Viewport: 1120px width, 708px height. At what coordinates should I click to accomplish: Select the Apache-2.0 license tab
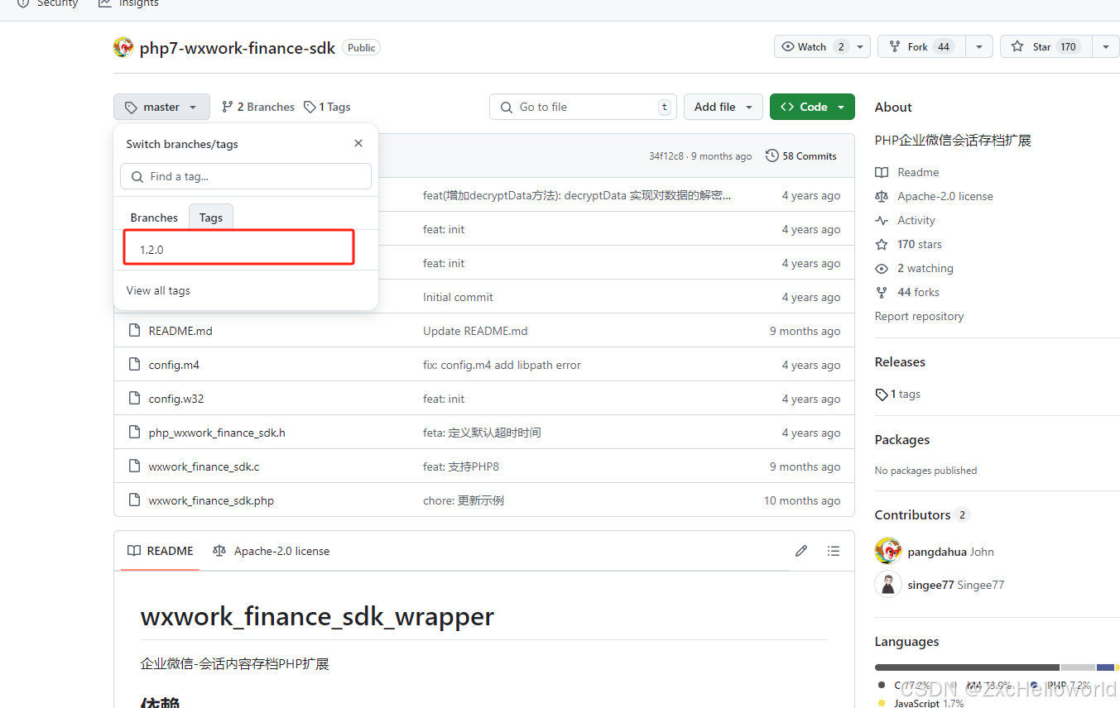click(x=271, y=551)
